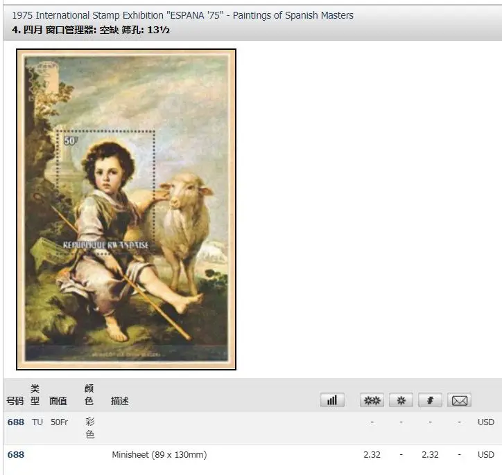Select the 描述 column header
This screenshot has height=475, width=502.
pyautogui.click(x=120, y=401)
